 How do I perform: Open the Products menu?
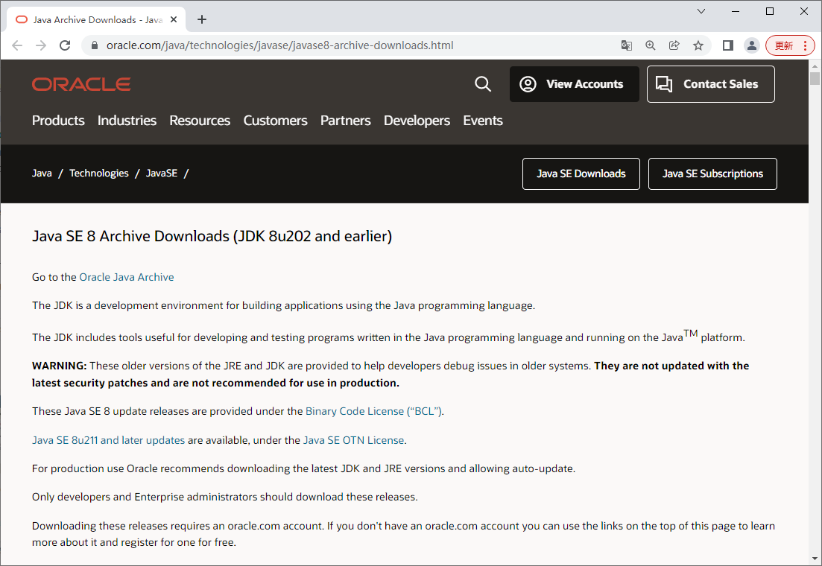tap(58, 121)
